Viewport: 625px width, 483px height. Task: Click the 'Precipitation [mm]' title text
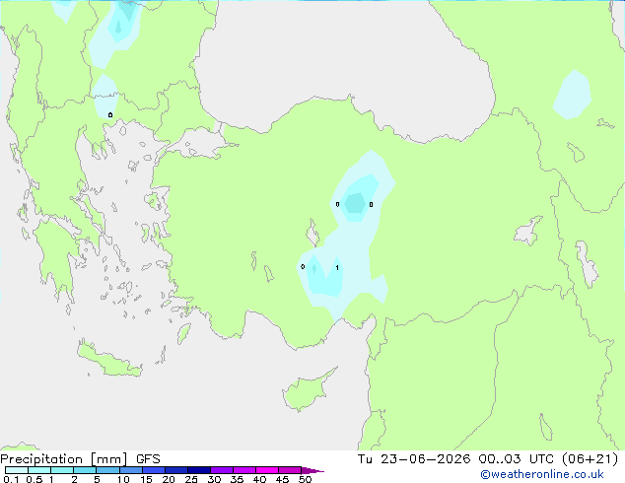[x=64, y=459]
